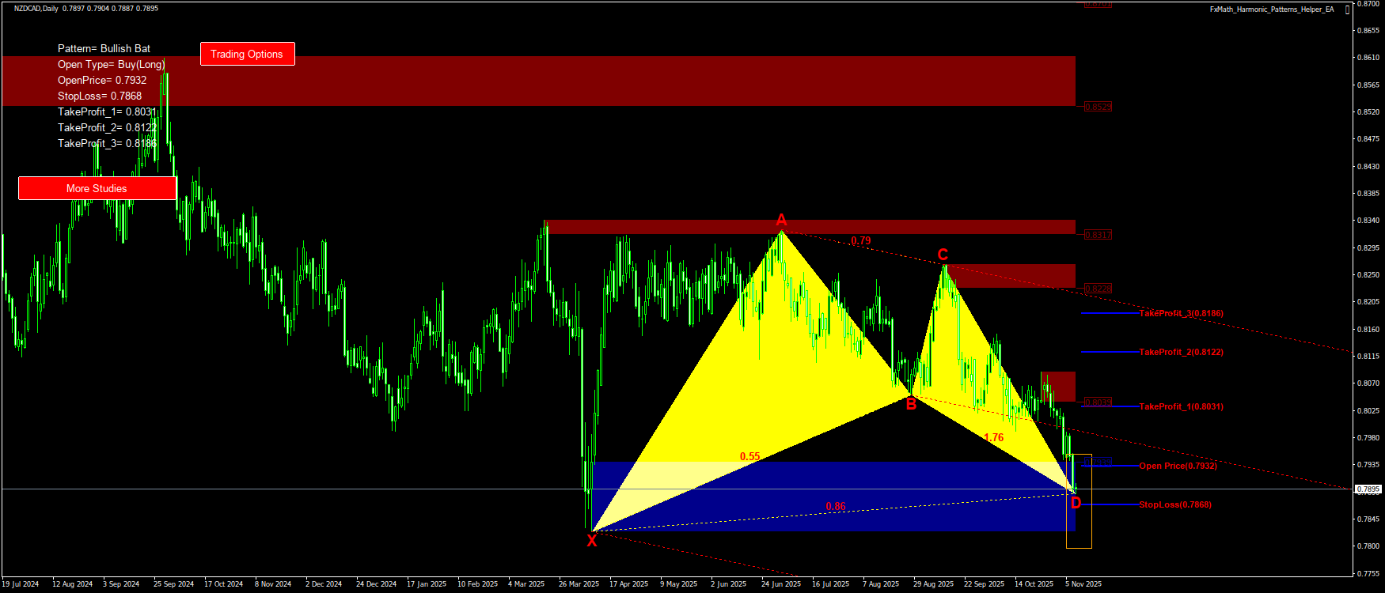Click the StopLoss(0.7868) level label
Screen dimensions: 1385x593
1174,504
